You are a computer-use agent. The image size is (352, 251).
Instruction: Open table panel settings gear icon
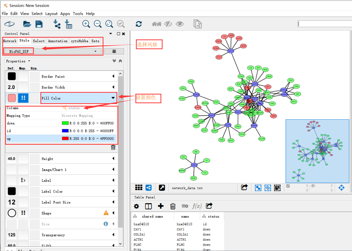pyautogui.click(x=136, y=206)
